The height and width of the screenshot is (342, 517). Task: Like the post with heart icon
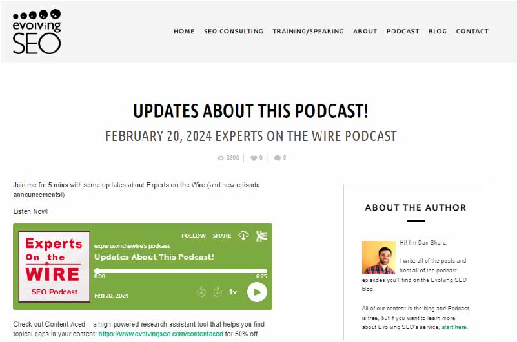(254, 158)
